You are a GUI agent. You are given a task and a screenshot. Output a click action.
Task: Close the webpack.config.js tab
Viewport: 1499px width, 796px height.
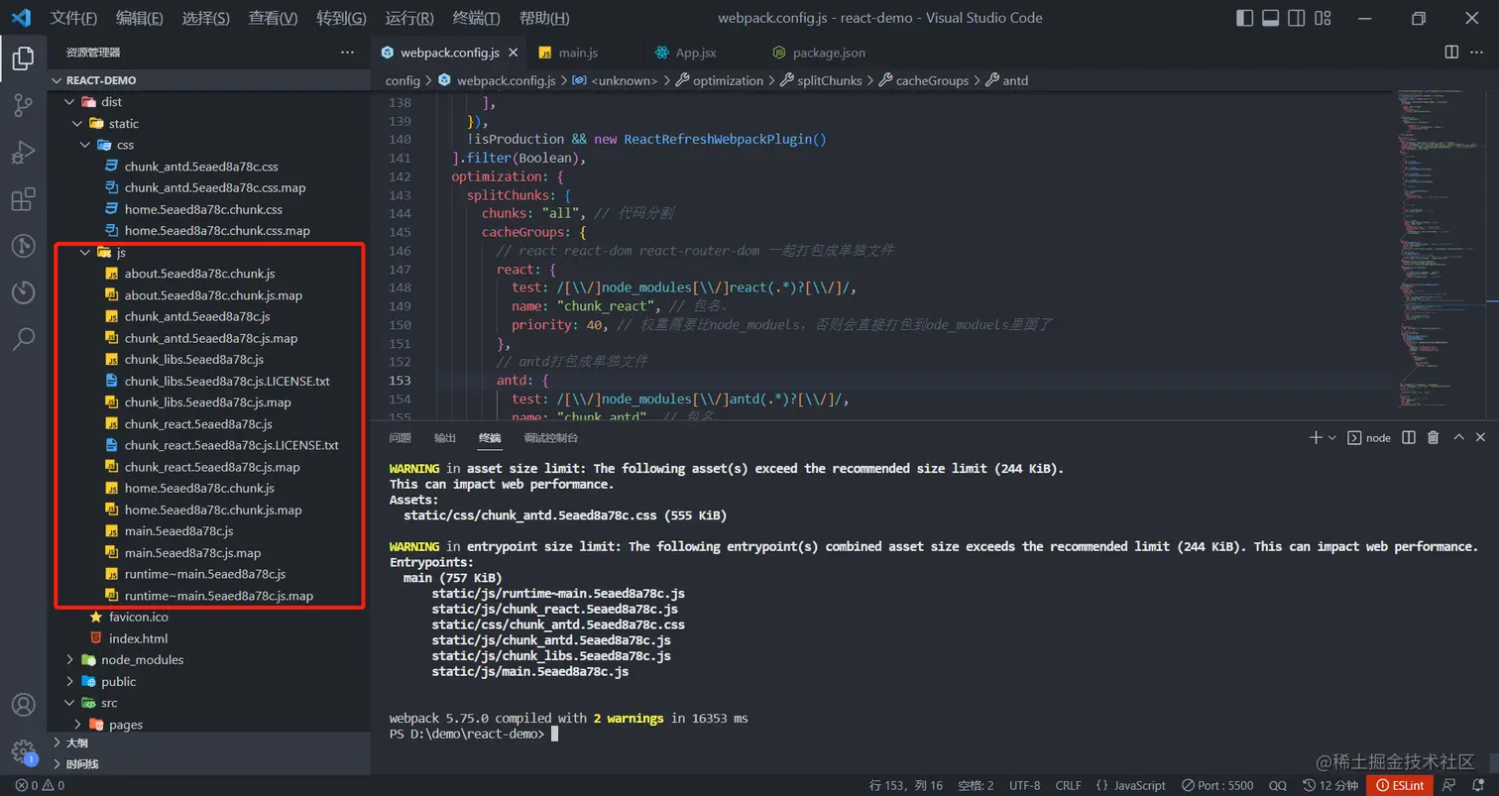[512, 53]
